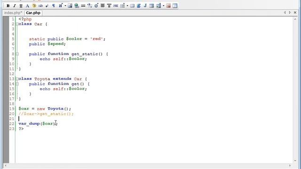Viewport: 301px width, 169px height.
Task: Click the tab bar's left arrow
Action: point(285,13)
